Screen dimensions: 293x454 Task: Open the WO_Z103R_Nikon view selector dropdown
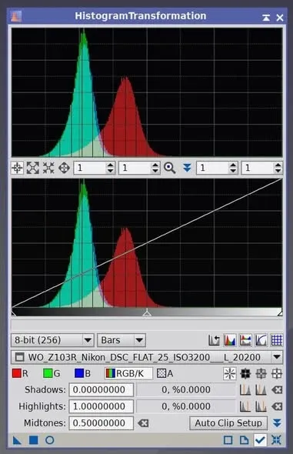point(147,357)
